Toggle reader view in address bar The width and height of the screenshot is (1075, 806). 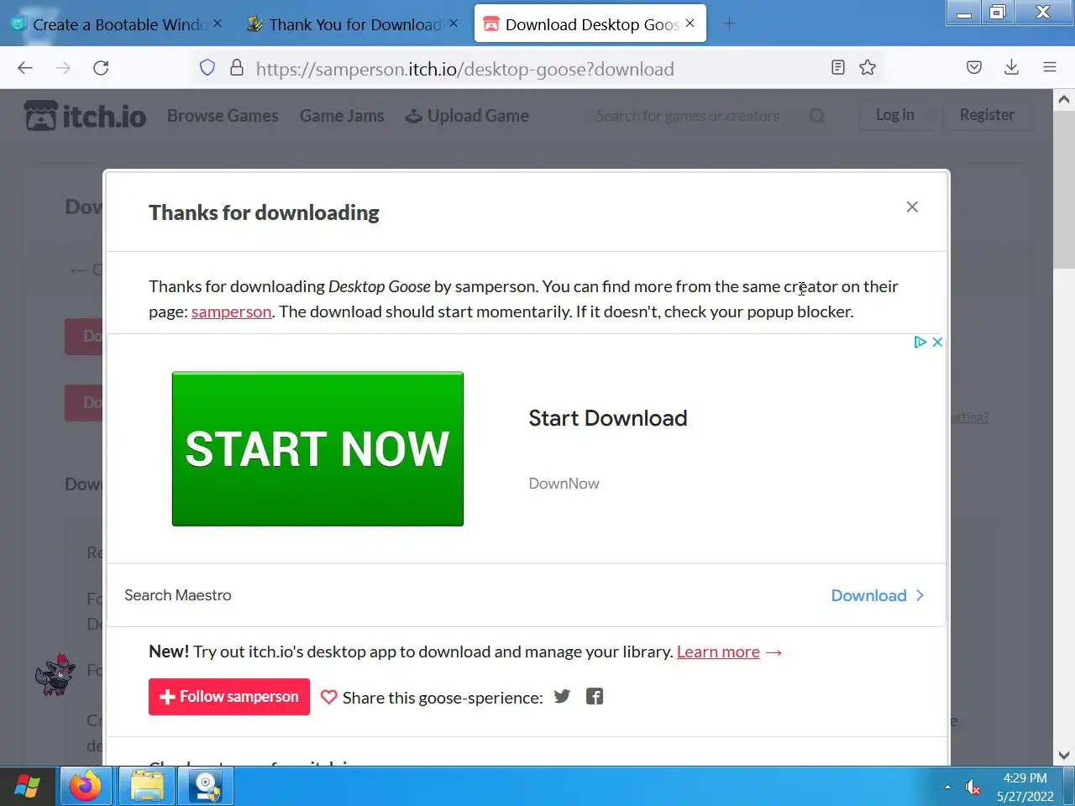point(837,68)
